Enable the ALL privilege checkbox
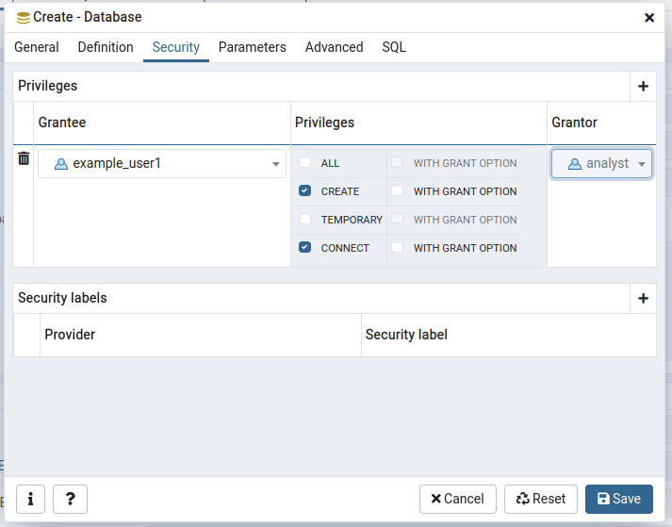672x527 pixels. click(x=305, y=163)
